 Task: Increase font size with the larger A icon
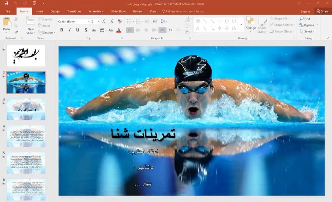104,21
